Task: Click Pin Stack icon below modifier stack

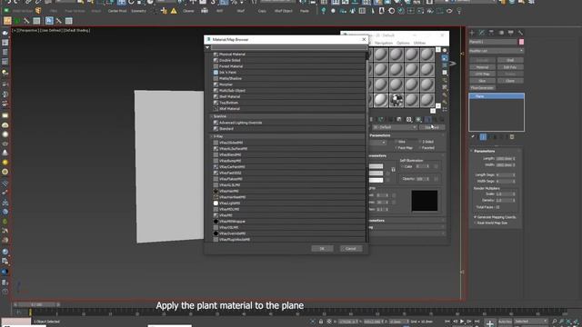Action: [x=473, y=137]
